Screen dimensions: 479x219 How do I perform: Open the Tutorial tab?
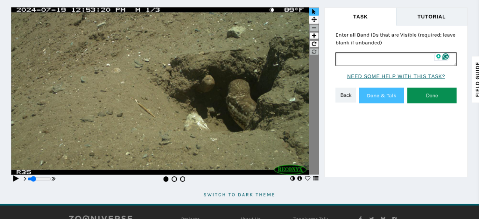coord(431,17)
